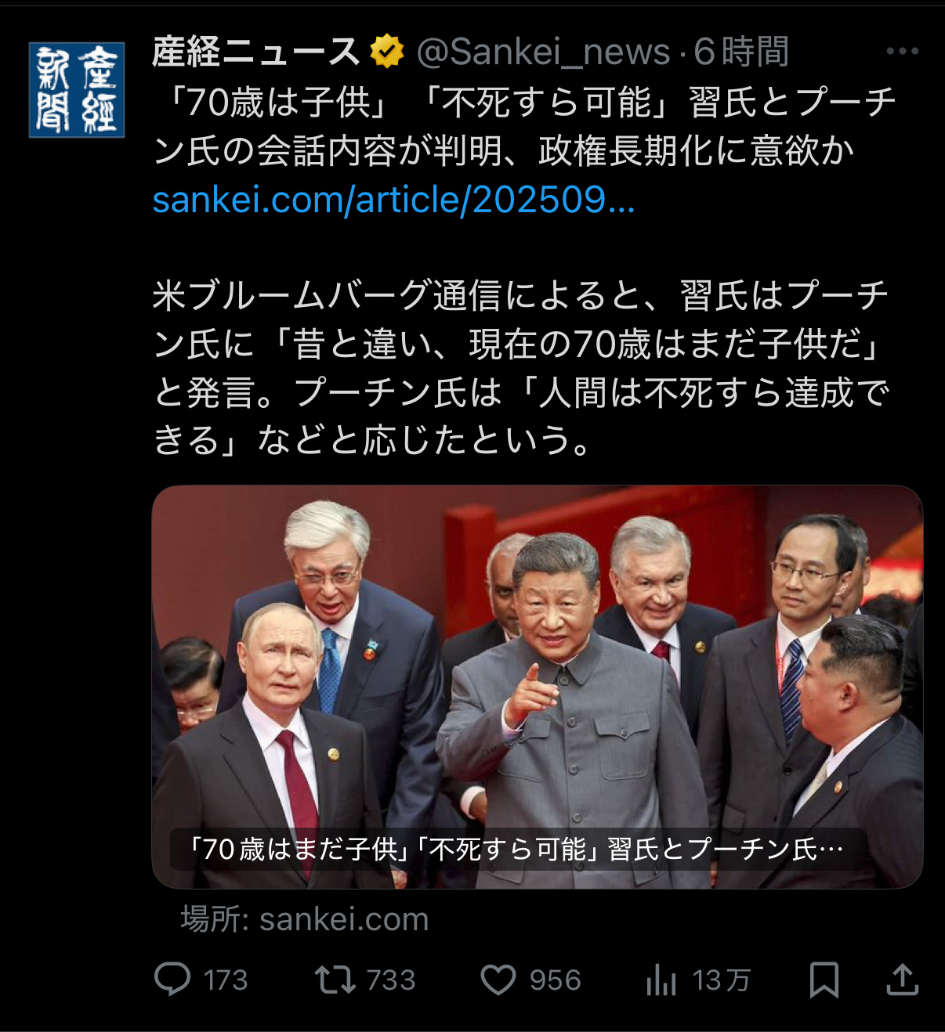
Task: Tap the gold verified badge
Action: tap(386, 52)
